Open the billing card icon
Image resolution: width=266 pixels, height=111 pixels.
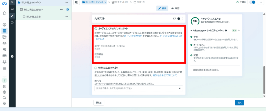pyautogui.click(x=5, y=56)
